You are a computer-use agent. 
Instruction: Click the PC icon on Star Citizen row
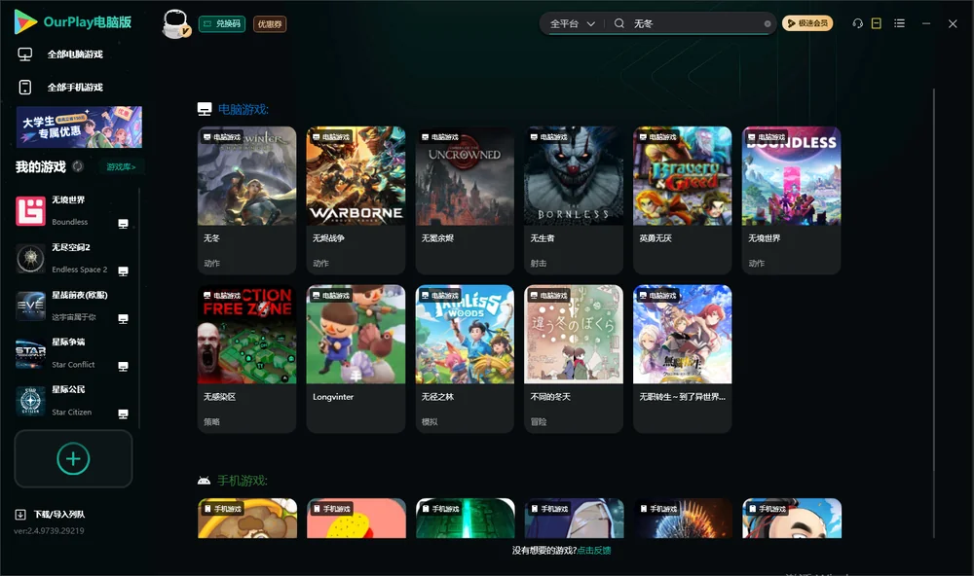[x=123, y=414]
